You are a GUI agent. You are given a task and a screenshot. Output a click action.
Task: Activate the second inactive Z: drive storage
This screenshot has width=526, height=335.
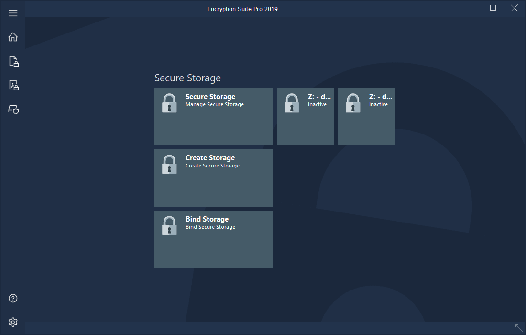click(x=366, y=117)
